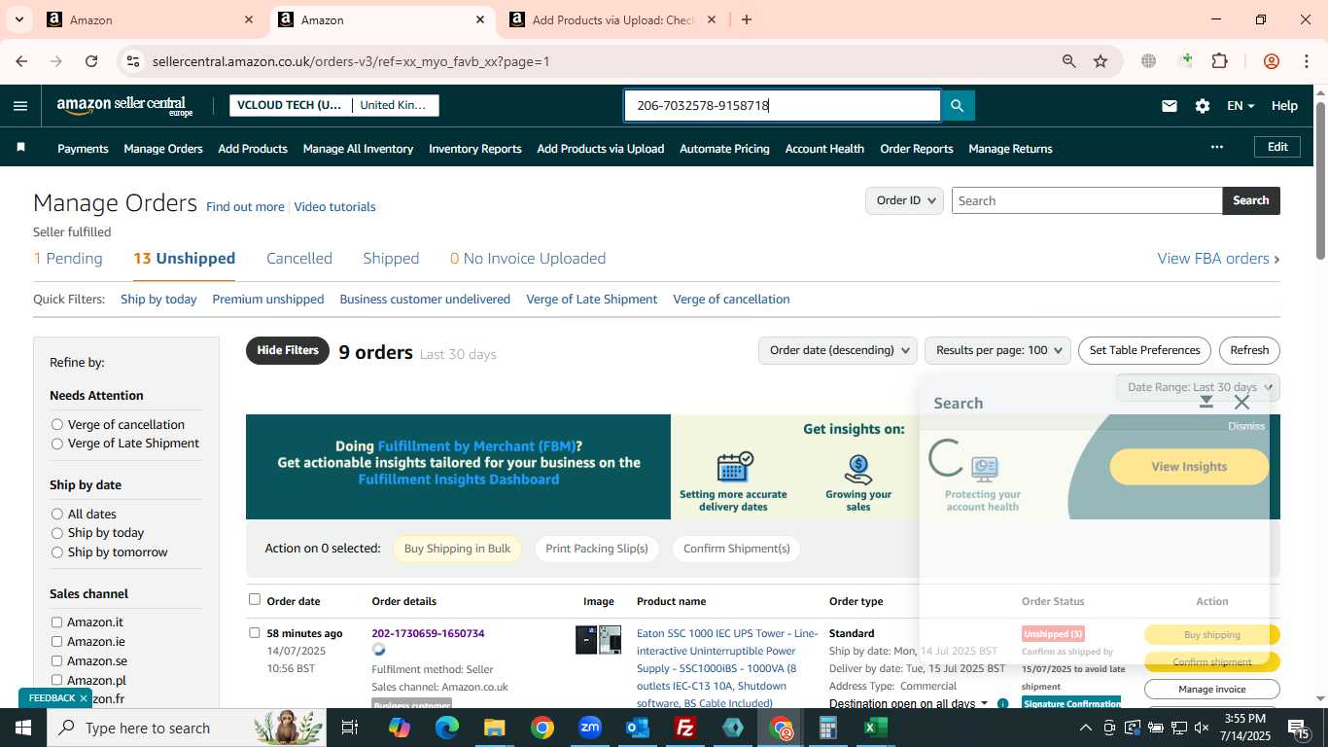The image size is (1328, 747).
Task: Open the Chrome three-dot menu
Action: click(1306, 61)
